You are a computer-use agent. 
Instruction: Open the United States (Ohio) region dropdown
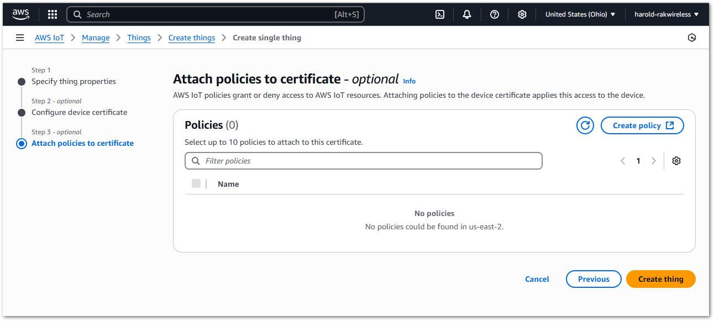click(580, 14)
